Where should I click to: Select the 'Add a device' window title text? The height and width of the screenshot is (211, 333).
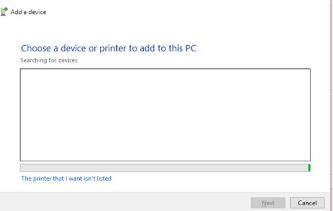pos(28,12)
